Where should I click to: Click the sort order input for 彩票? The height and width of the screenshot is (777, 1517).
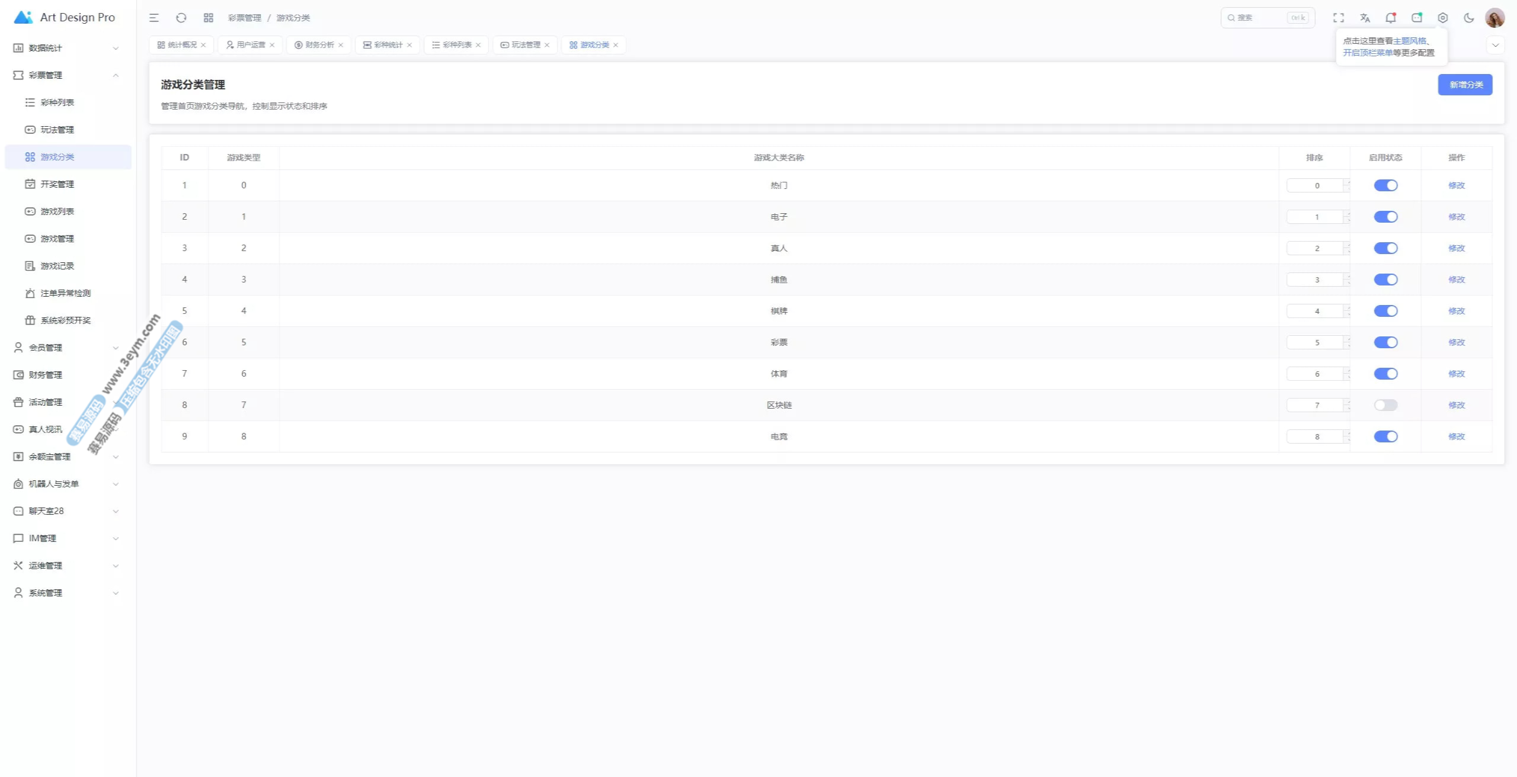1316,342
